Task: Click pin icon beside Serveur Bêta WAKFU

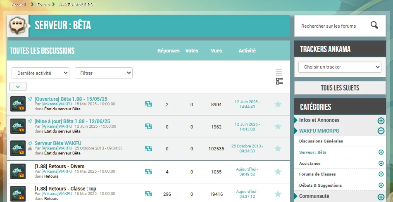Action: pyautogui.click(x=30, y=143)
